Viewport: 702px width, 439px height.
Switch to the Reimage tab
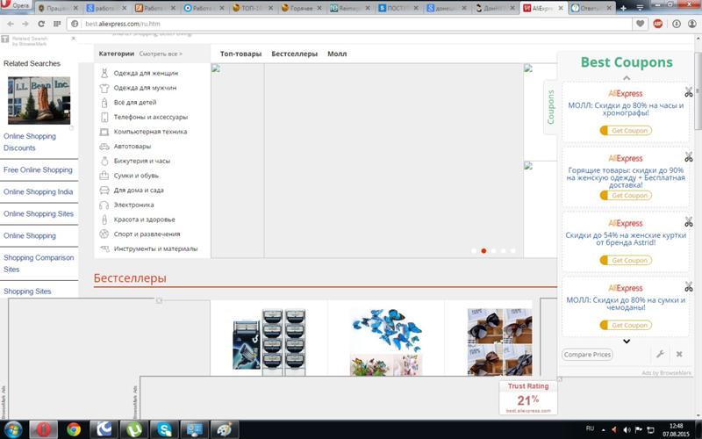click(x=349, y=8)
